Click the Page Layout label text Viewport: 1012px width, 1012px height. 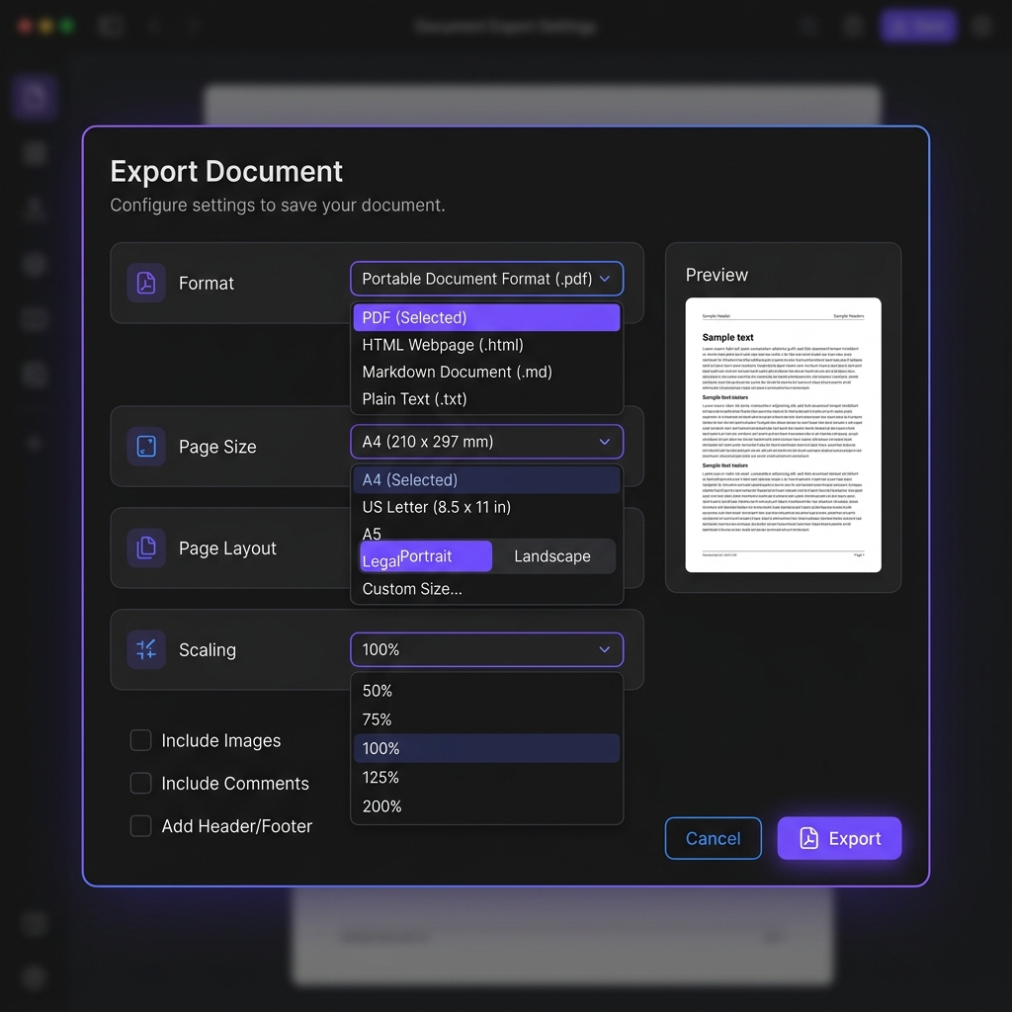227,548
